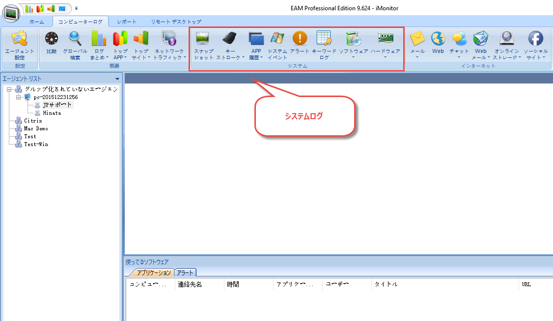Open the ソーシャルサイト Facebook icon
553x321 pixels.
[x=535, y=39]
